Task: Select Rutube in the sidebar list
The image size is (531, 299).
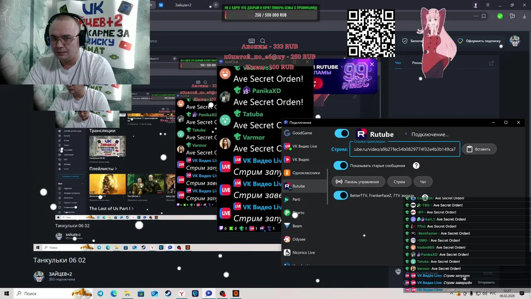Action: (304, 186)
